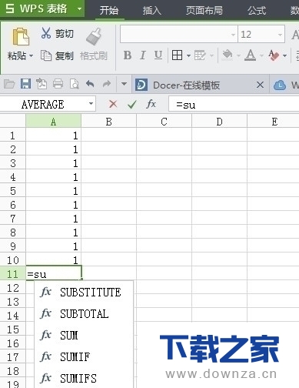Undo the last action
Viewport: 299px width, 388px height.
tap(90, 84)
